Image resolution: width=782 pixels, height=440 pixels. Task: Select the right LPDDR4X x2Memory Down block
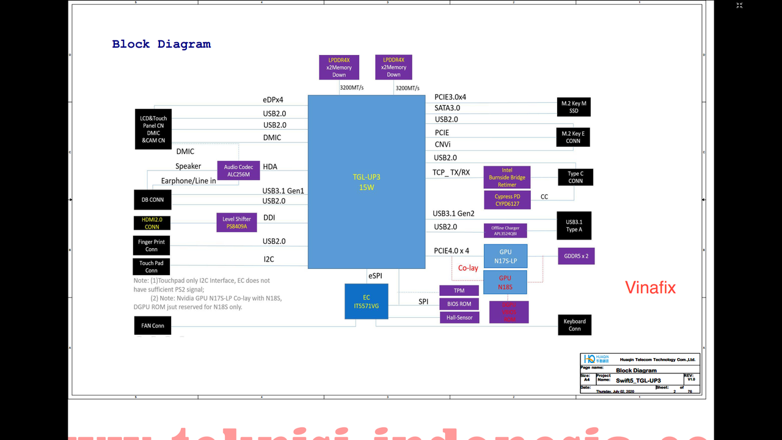[393, 67]
